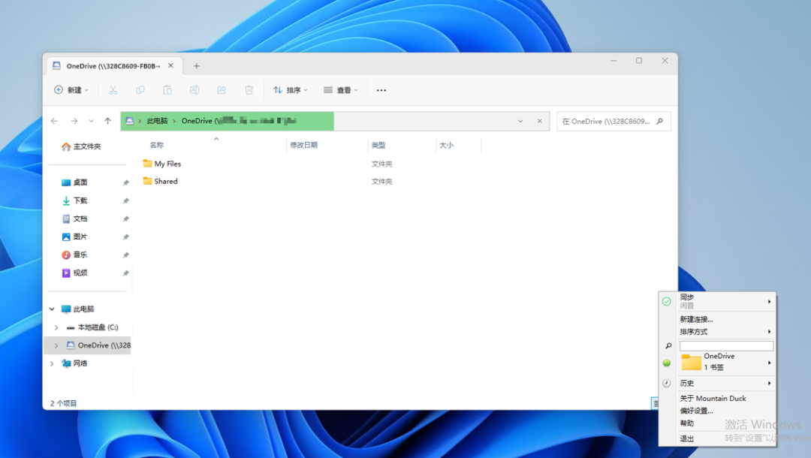Open the Sort (排序) dropdown
Viewport: 811px width, 458px height.
point(290,90)
